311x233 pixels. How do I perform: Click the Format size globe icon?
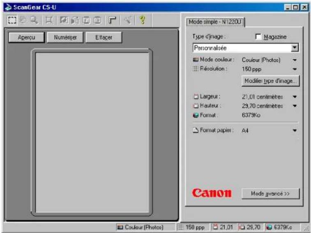pyautogui.click(x=196, y=115)
